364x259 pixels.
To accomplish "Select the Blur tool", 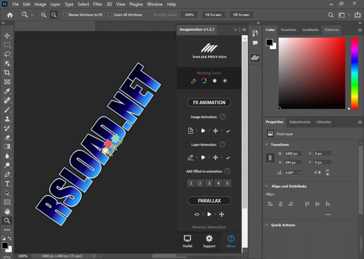I will (7, 156).
